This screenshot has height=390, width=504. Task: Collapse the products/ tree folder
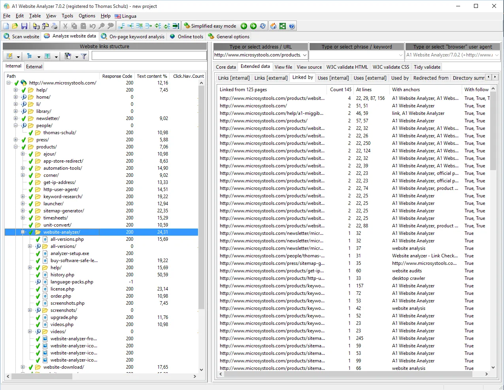pyautogui.click(x=16, y=147)
